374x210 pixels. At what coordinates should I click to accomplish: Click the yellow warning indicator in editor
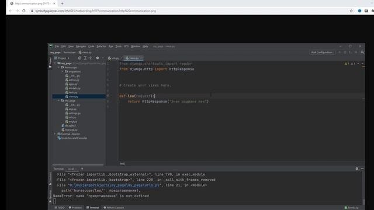(x=347, y=64)
